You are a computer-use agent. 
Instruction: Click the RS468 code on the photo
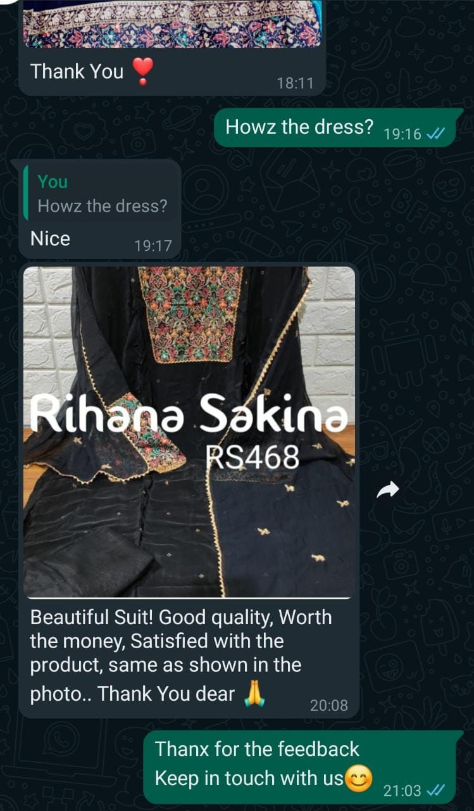click(x=253, y=457)
